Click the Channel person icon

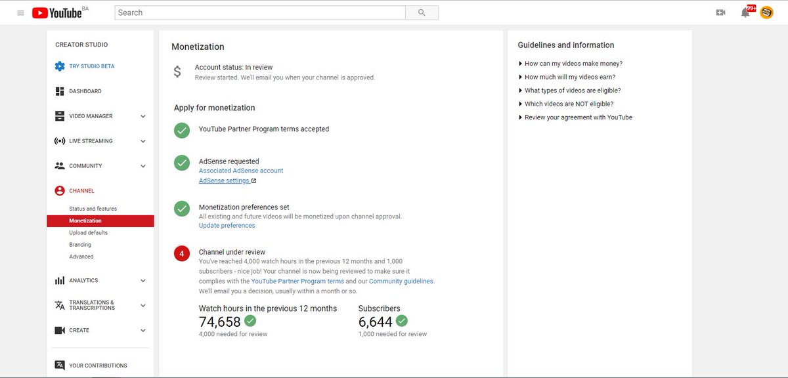[60, 191]
